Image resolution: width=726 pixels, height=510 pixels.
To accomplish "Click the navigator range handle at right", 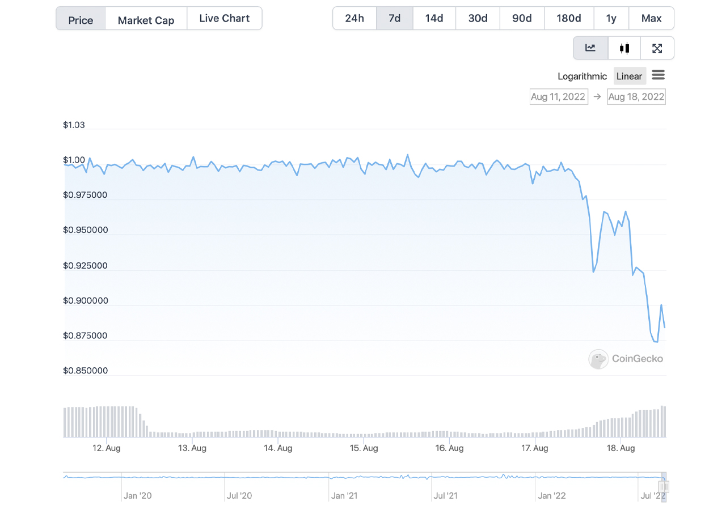I will [x=664, y=487].
